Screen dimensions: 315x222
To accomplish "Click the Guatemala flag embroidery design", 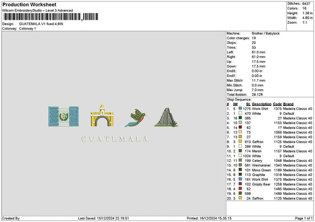I will pos(64,116).
